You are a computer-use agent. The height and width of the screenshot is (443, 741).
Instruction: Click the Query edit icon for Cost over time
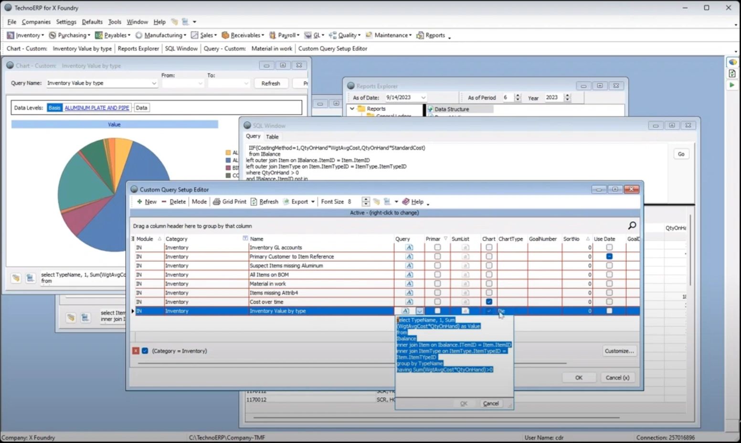[409, 302]
